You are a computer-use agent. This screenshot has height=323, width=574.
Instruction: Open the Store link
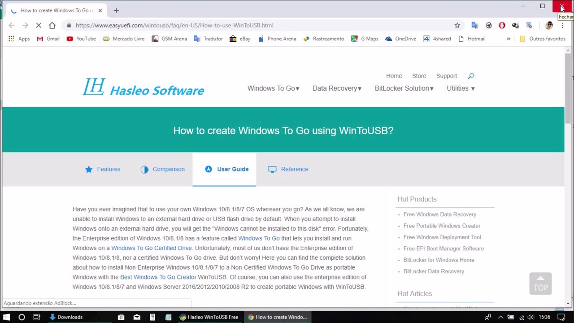(419, 76)
